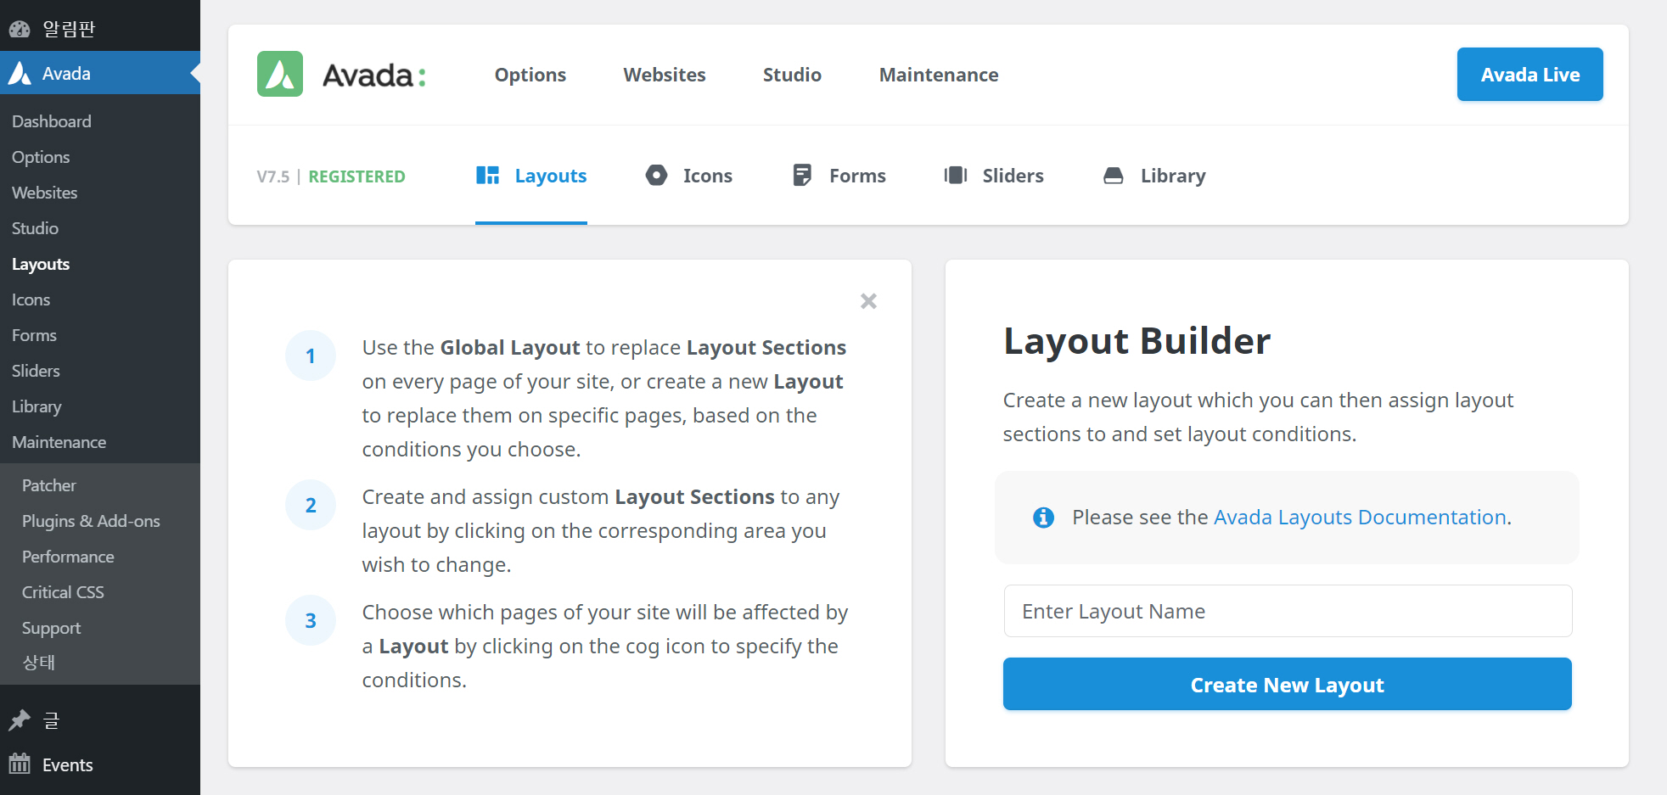The height and width of the screenshot is (795, 1667).
Task: Dismiss the instructions panel with the X
Action: click(x=868, y=301)
